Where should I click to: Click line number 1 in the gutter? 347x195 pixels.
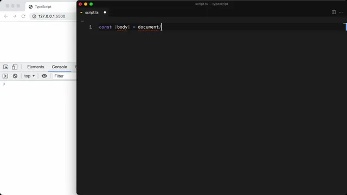tap(91, 27)
